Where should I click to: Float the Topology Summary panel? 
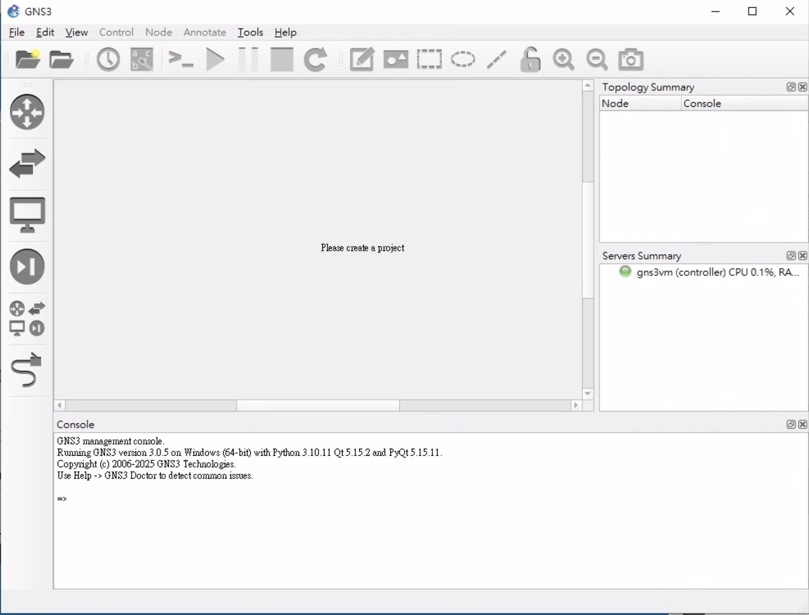(x=791, y=87)
